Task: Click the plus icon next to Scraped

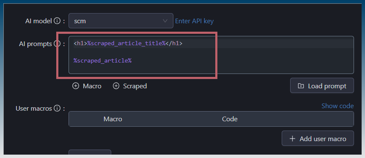Action: pyautogui.click(x=116, y=86)
